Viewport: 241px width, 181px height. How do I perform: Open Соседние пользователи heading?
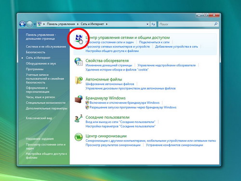click(x=107, y=117)
